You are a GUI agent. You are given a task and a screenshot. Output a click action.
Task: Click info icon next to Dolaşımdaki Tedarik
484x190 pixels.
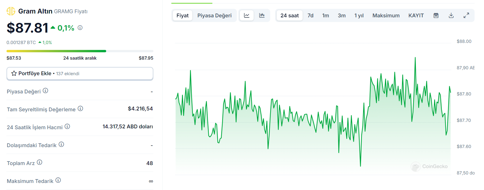(61, 144)
